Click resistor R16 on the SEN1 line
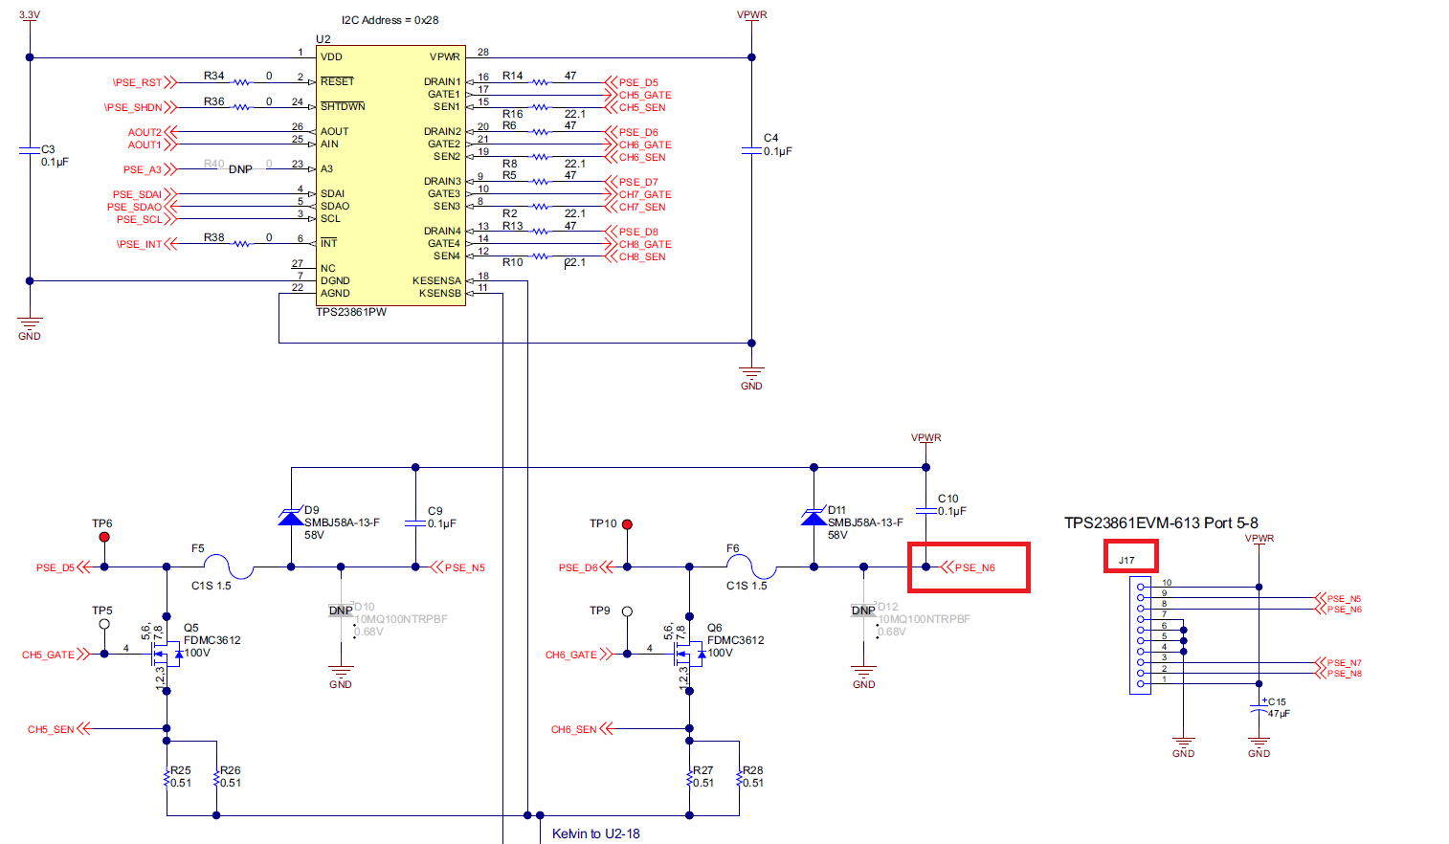The width and height of the screenshot is (1449, 844). click(541, 107)
